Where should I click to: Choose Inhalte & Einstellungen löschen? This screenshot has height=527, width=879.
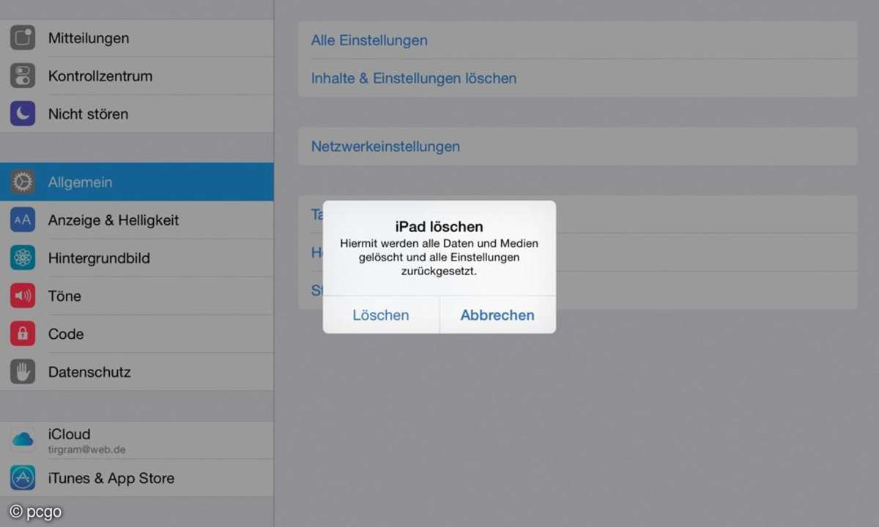(577, 78)
